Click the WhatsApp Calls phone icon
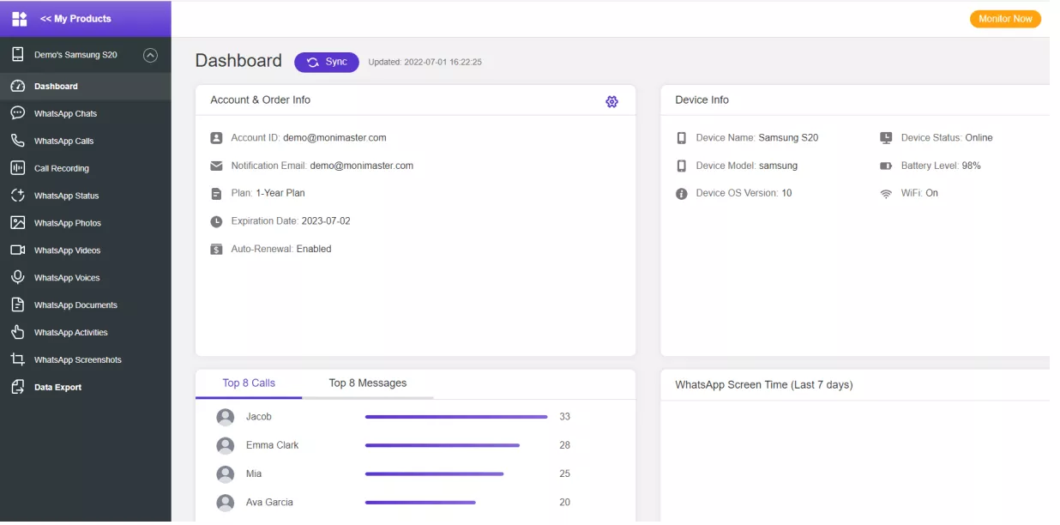The width and height of the screenshot is (1060, 525). (17, 141)
